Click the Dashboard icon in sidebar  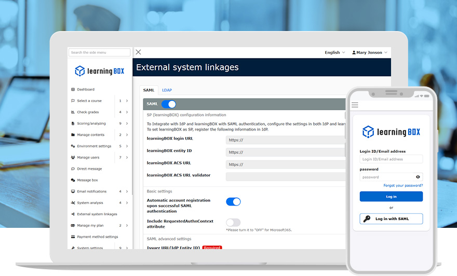point(73,90)
